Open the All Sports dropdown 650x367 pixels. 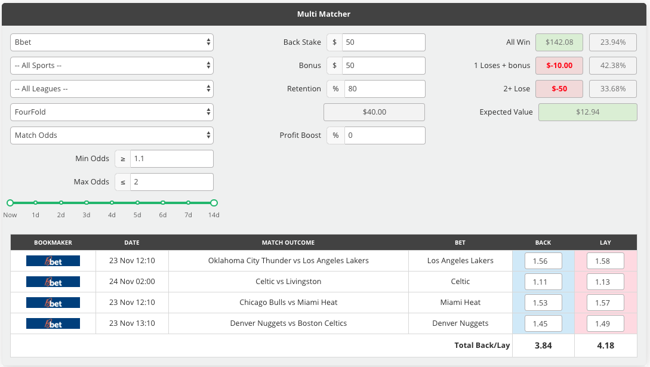112,65
